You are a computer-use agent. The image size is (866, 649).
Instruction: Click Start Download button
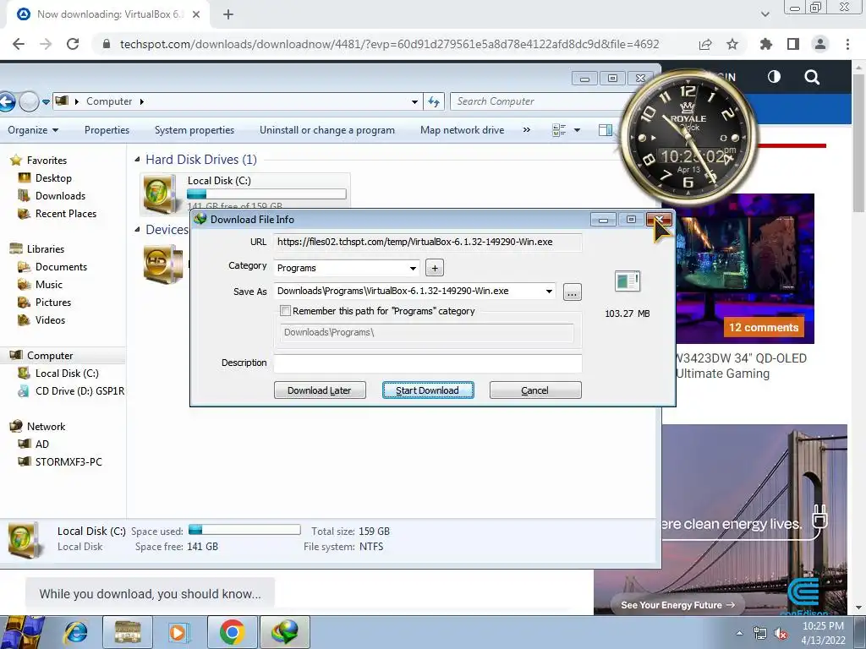tap(427, 390)
